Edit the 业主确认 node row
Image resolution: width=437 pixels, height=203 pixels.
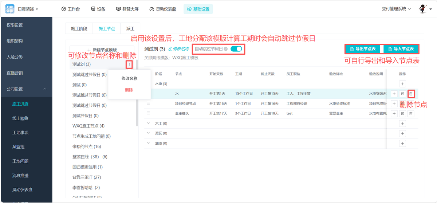point(402,114)
